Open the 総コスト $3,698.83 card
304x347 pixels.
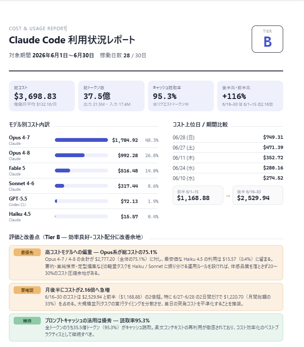pos(42,96)
